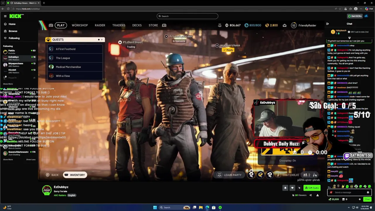Click the Ready status badge
375x211 pixels.
point(228,50)
